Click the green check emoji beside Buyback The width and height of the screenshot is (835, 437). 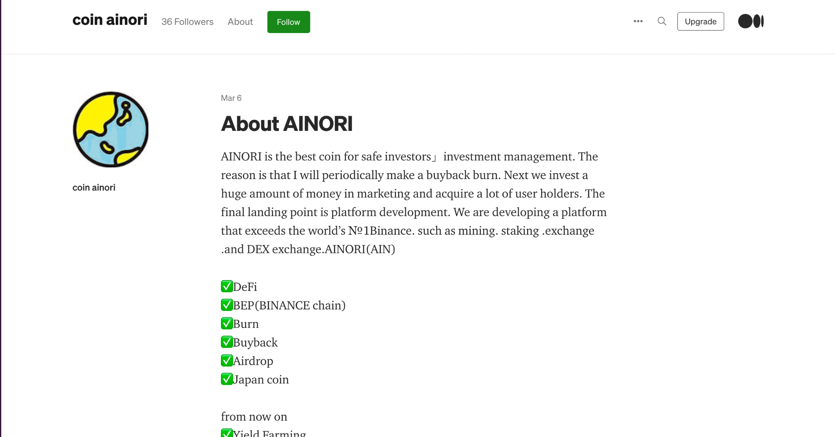coord(227,342)
